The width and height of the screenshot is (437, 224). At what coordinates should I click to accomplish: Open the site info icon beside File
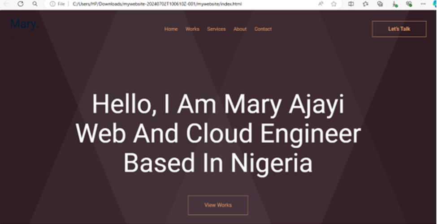52,4
